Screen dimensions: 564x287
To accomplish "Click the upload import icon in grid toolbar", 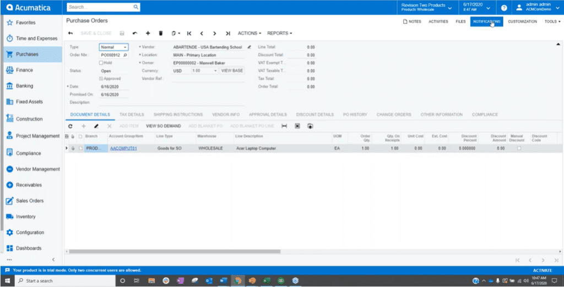I will [x=310, y=126].
